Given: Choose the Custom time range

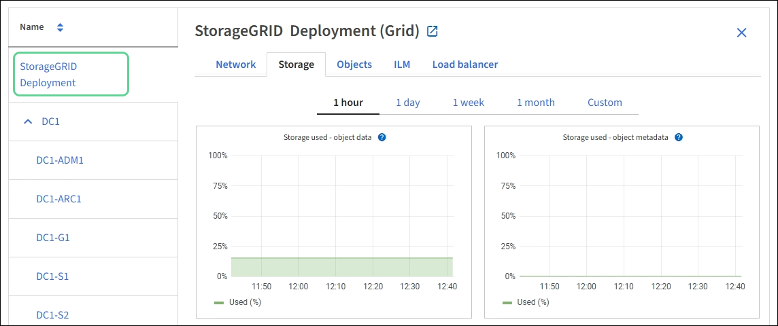Looking at the screenshot, I should coord(605,103).
